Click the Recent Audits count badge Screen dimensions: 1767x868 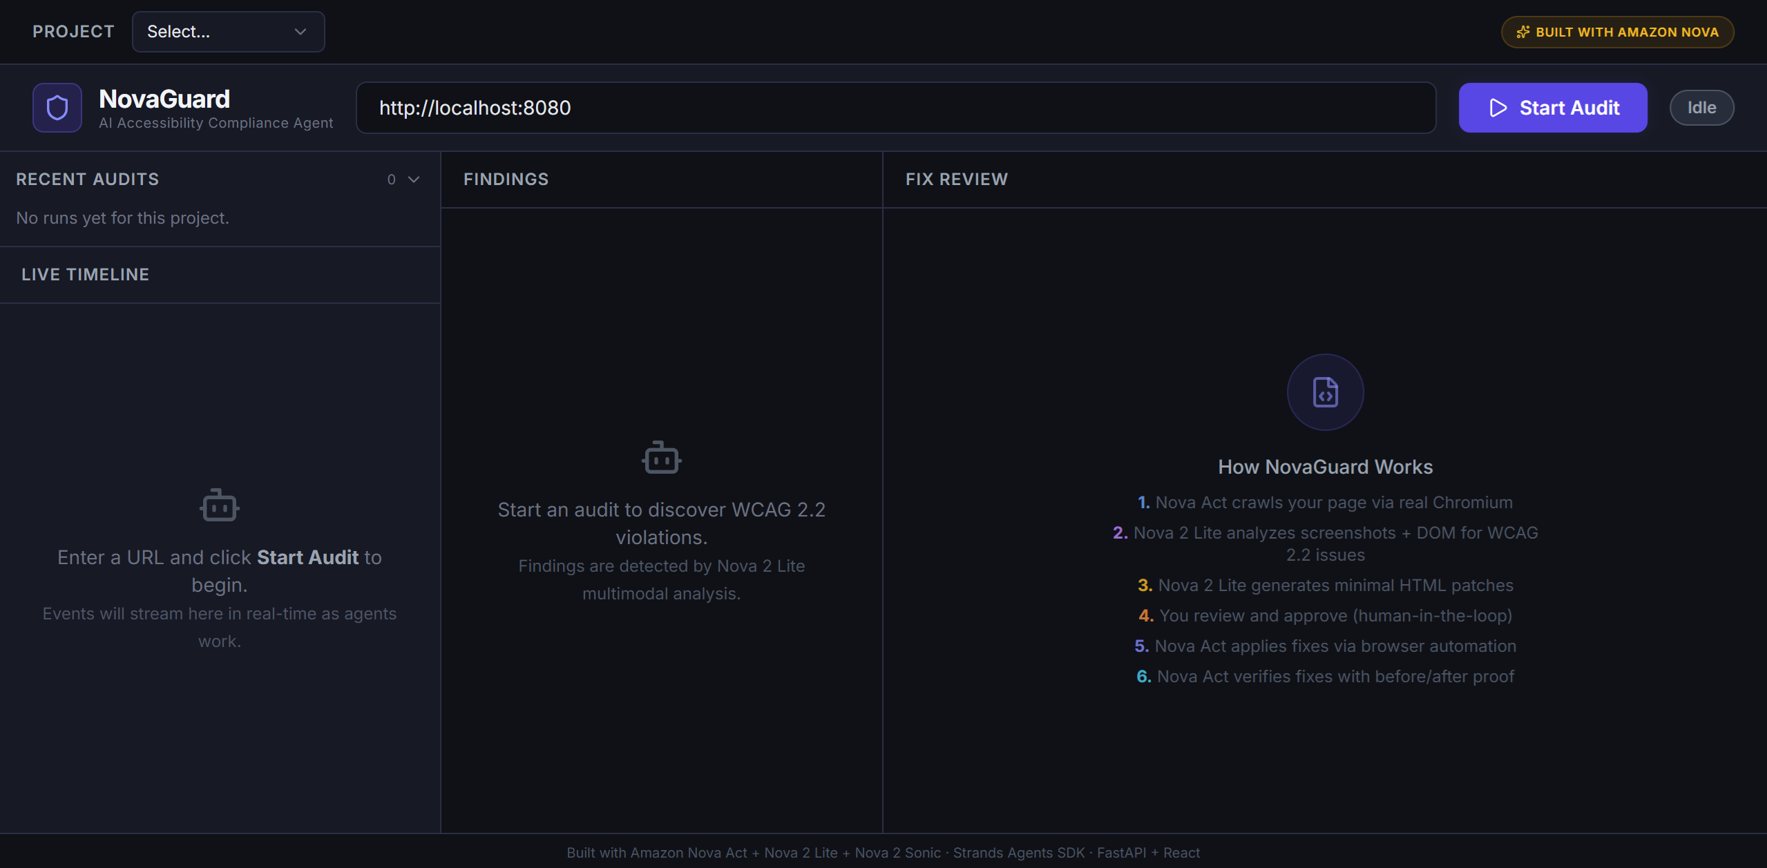(392, 180)
